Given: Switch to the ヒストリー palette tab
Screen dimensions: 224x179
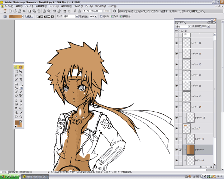Looking at the screenshot, I should point(174,11).
